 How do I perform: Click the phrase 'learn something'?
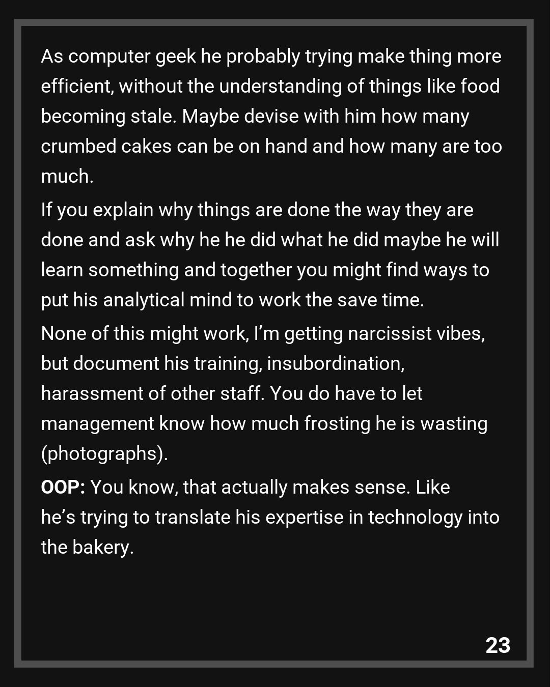(109, 270)
